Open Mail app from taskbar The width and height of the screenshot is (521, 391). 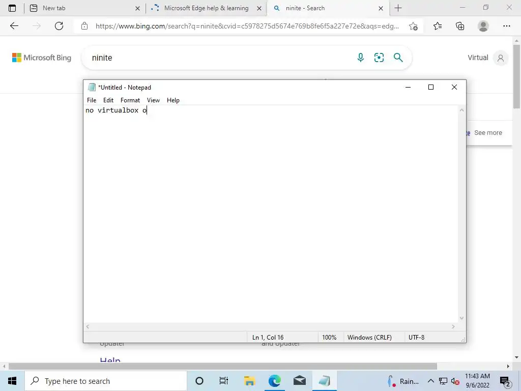[299, 381]
